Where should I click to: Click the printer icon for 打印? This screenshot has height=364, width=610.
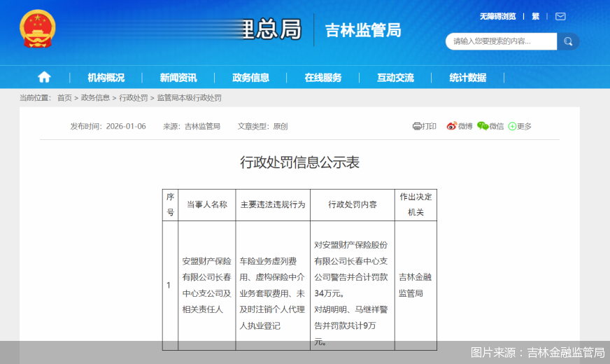(x=417, y=126)
